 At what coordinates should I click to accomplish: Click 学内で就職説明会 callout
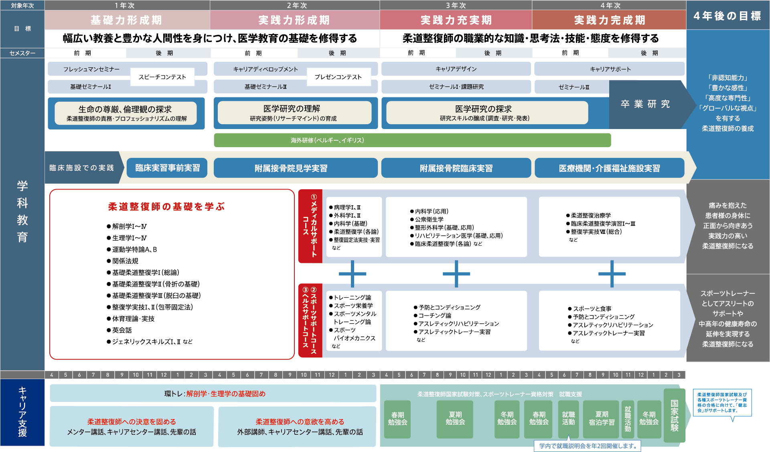click(588, 446)
